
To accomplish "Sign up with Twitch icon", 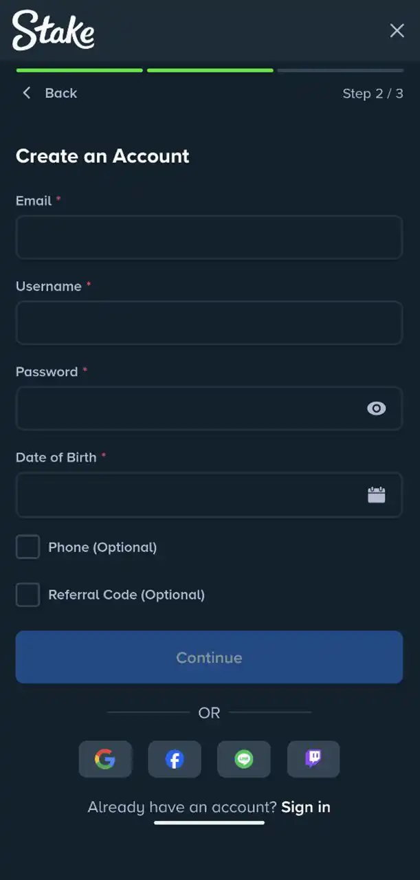I will (313, 759).
